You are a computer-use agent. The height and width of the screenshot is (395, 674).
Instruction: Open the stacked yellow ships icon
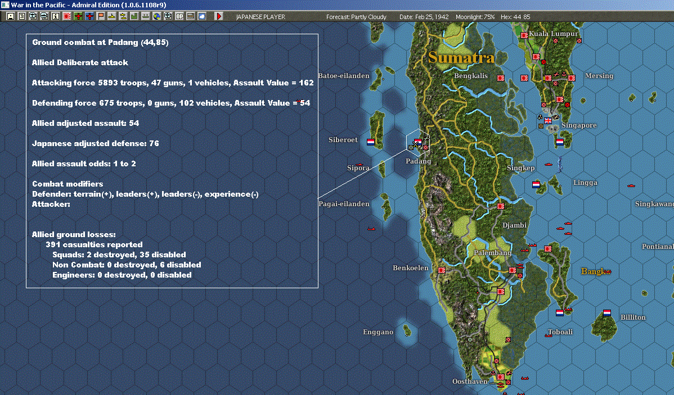pos(123,16)
